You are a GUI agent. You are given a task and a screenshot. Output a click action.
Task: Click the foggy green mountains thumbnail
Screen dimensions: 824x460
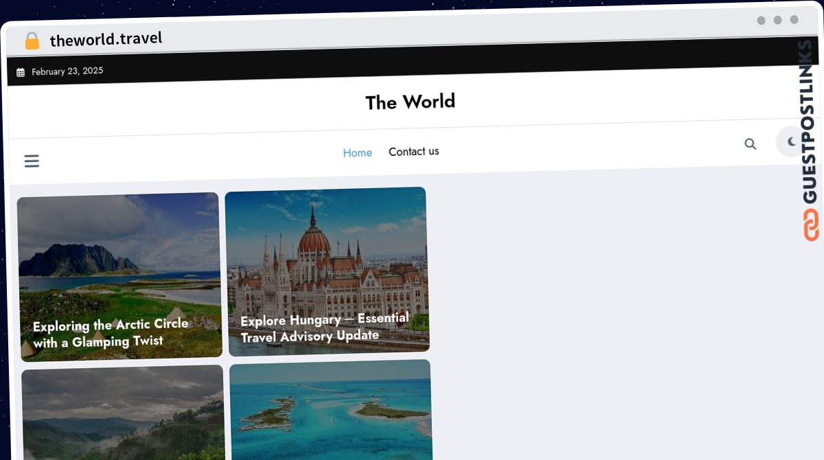pos(124,413)
